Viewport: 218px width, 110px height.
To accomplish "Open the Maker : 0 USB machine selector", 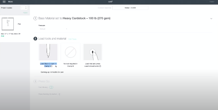I will point(130,8).
